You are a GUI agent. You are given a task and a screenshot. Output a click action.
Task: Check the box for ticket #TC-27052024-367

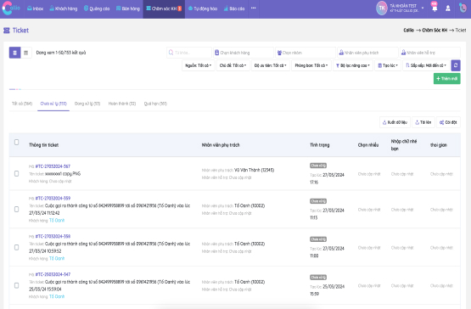coord(16,174)
